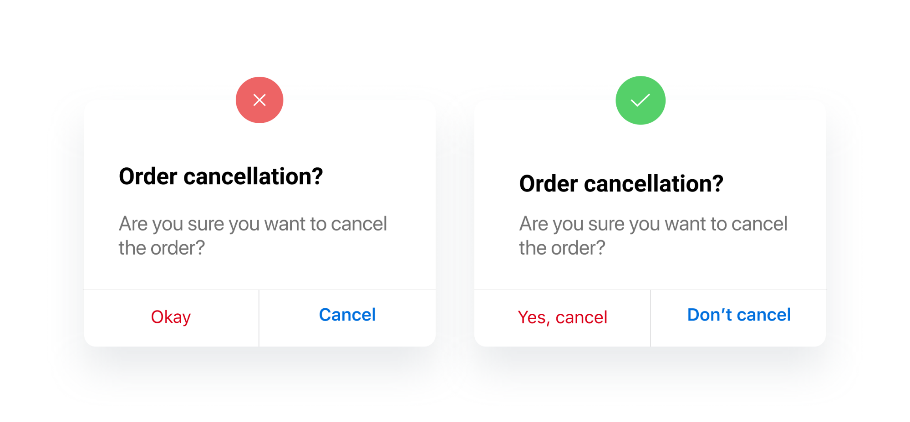Click the white tick inside green circle
The width and height of the screenshot is (910, 422).
640,100
